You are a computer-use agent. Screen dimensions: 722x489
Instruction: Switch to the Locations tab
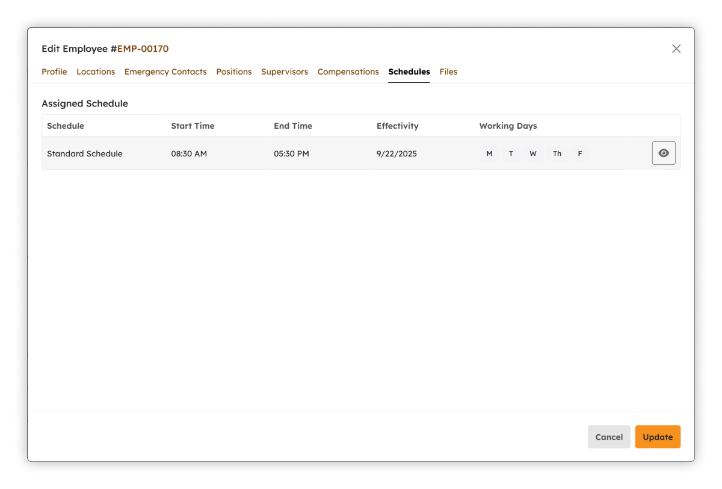96,72
